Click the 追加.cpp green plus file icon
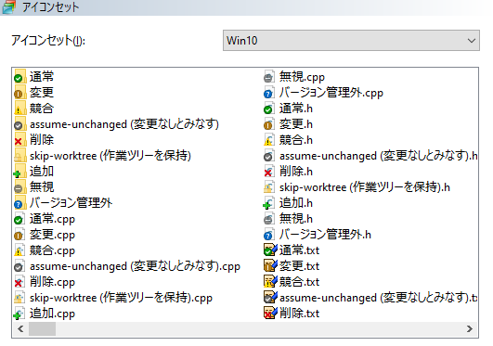 click(19, 314)
